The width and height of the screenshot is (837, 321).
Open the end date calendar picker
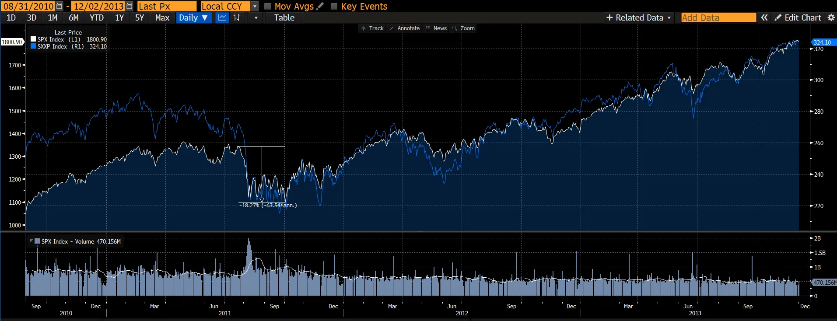click(x=129, y=6)
